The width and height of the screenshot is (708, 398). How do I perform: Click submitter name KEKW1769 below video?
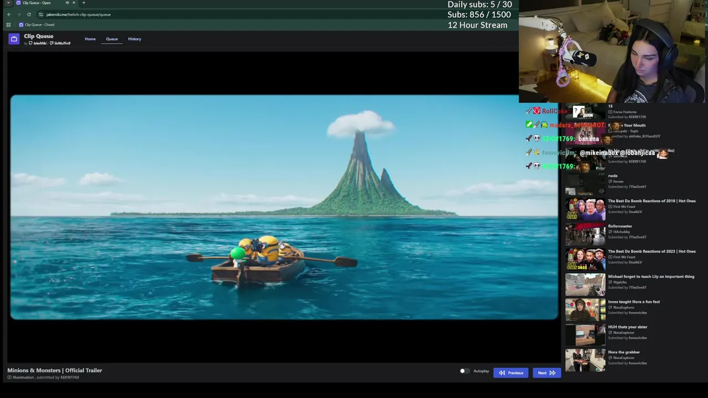(x=70, y=377)
